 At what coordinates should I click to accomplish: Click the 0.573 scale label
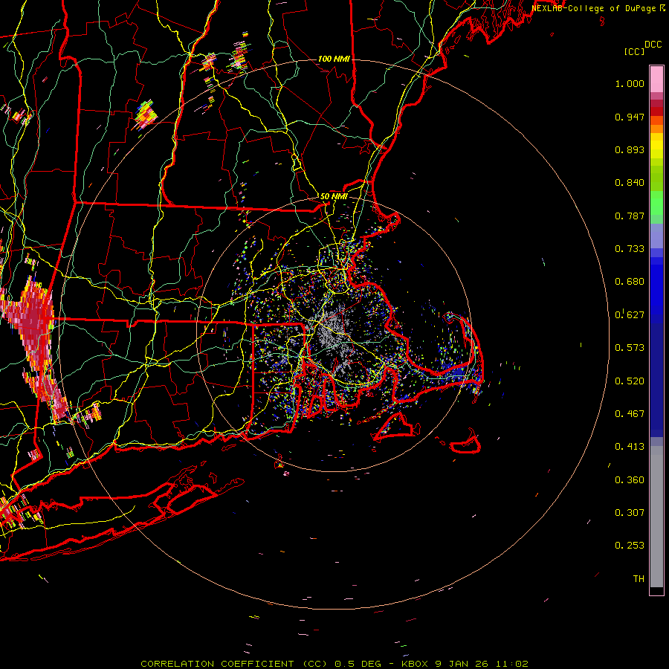[630, 348]
